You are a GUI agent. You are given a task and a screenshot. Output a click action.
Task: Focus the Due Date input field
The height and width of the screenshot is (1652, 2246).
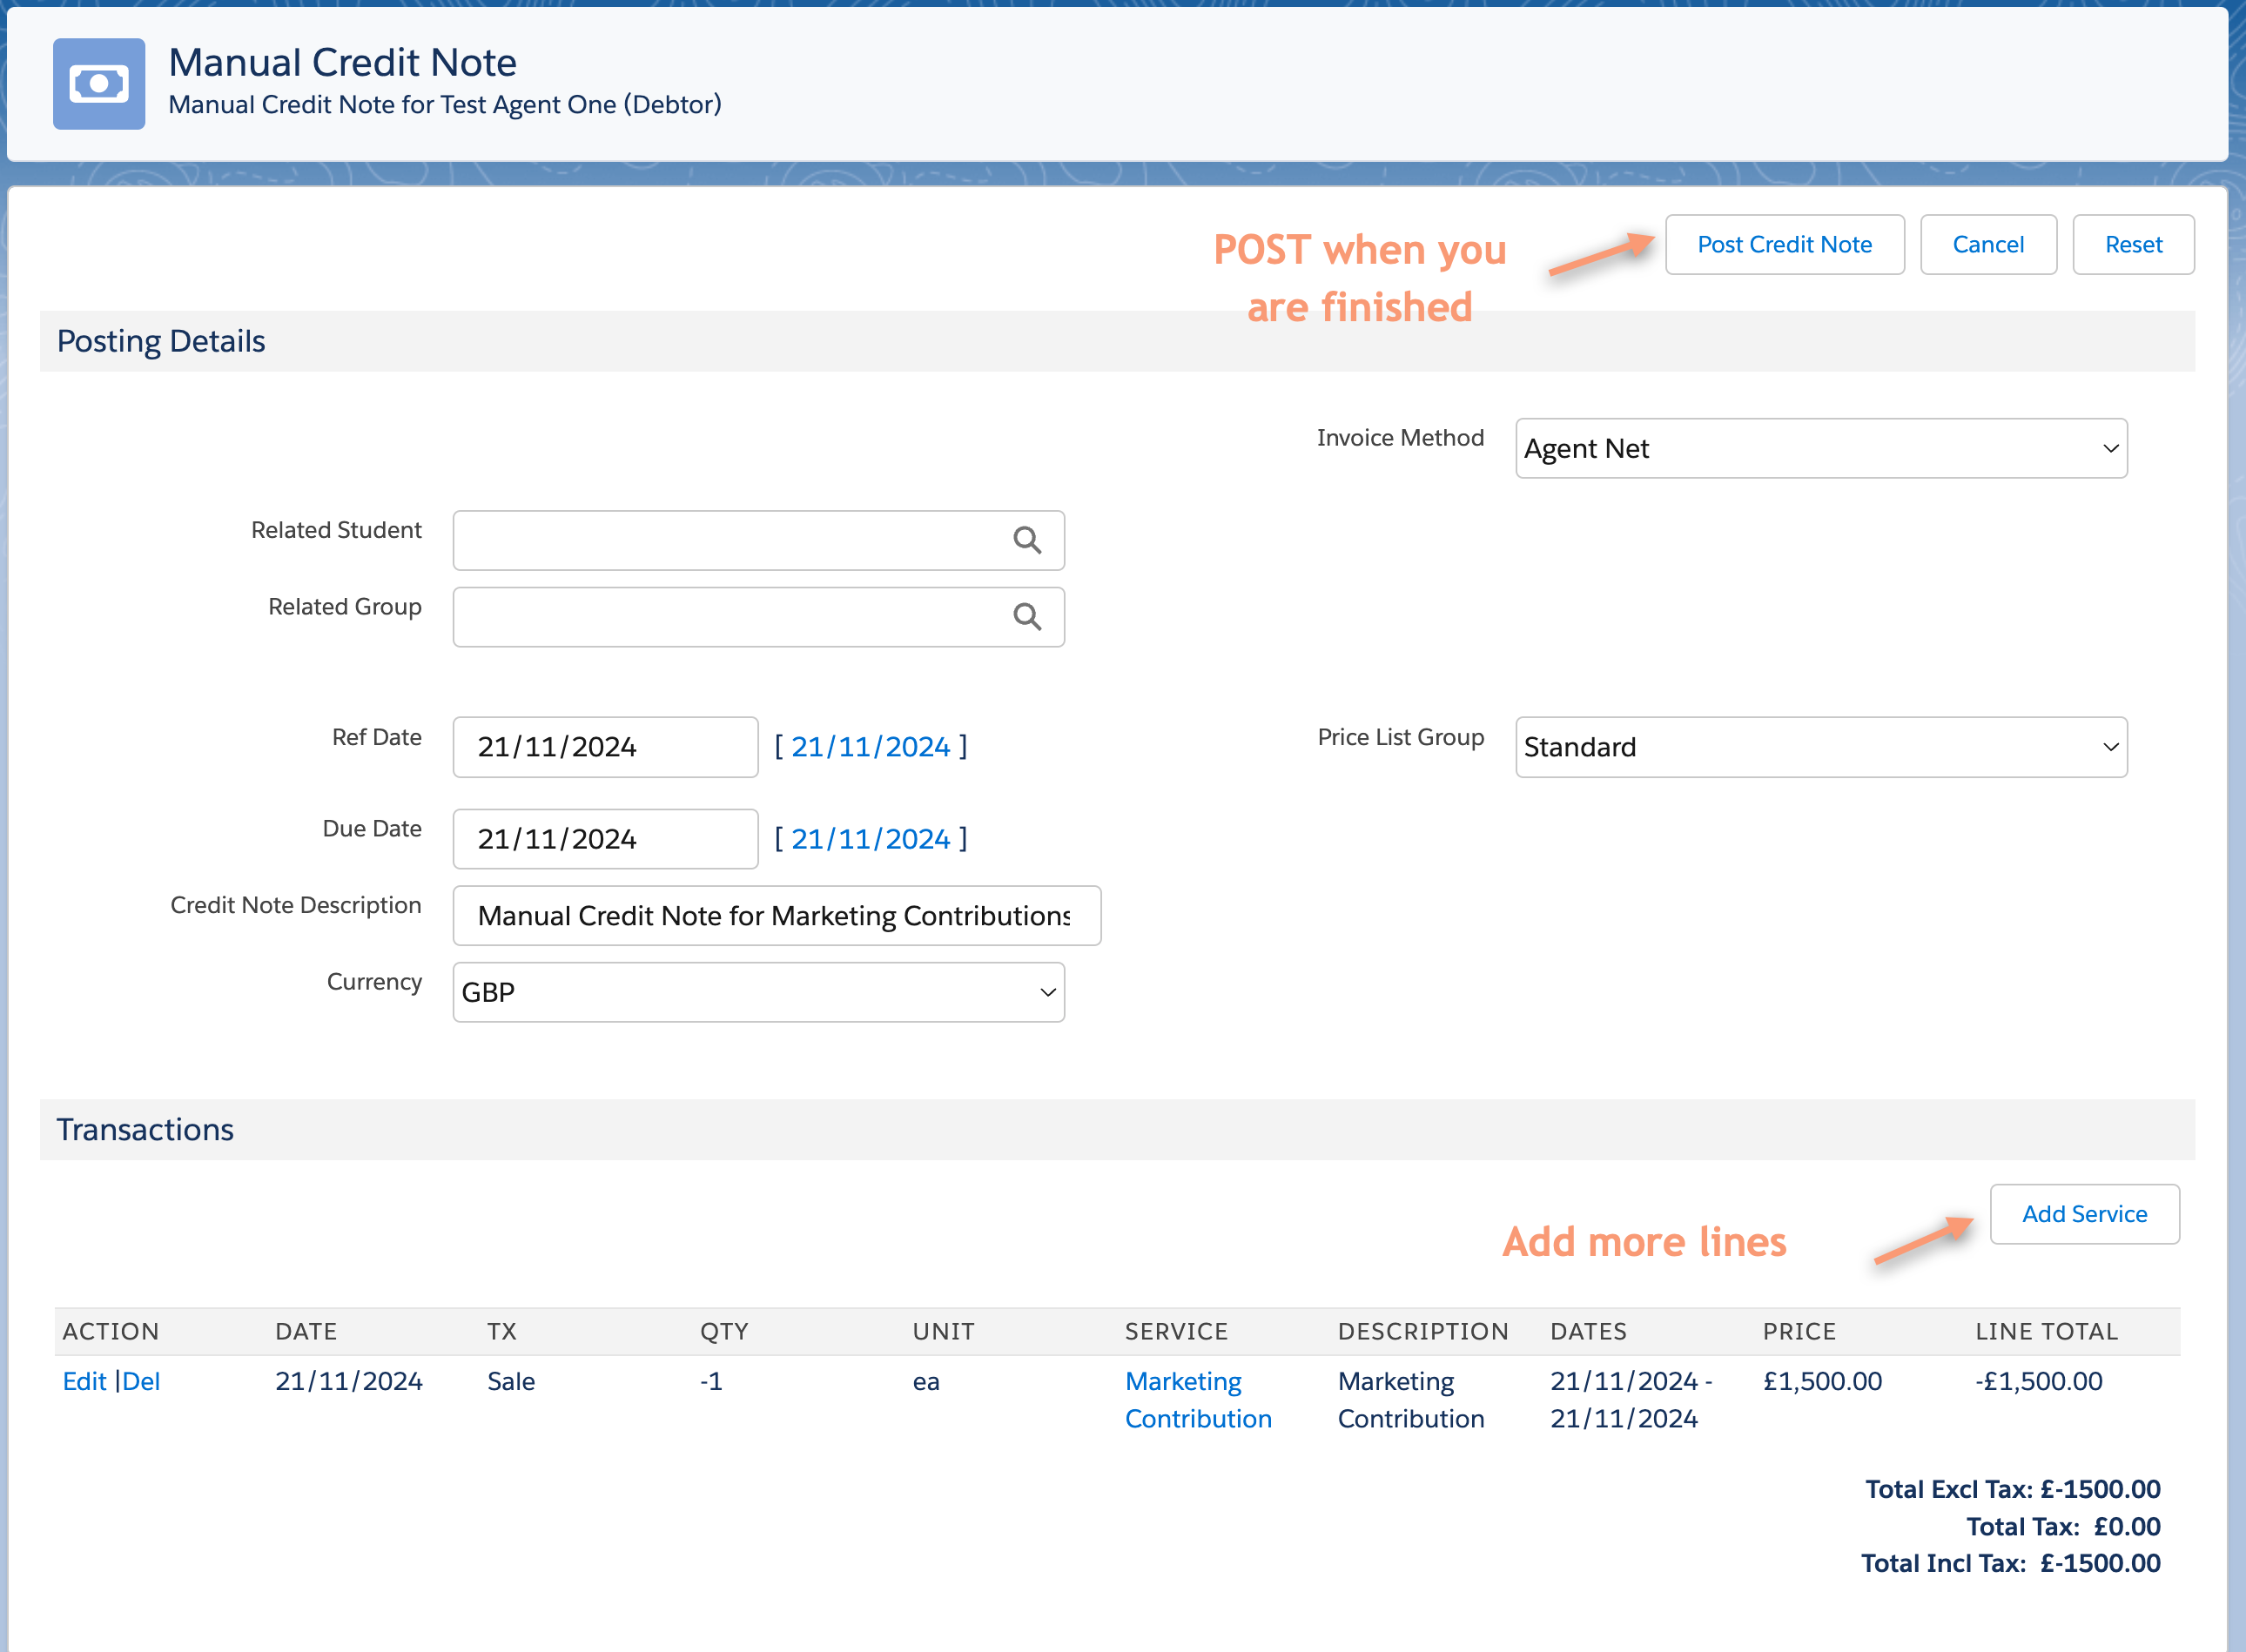point(604,839)
